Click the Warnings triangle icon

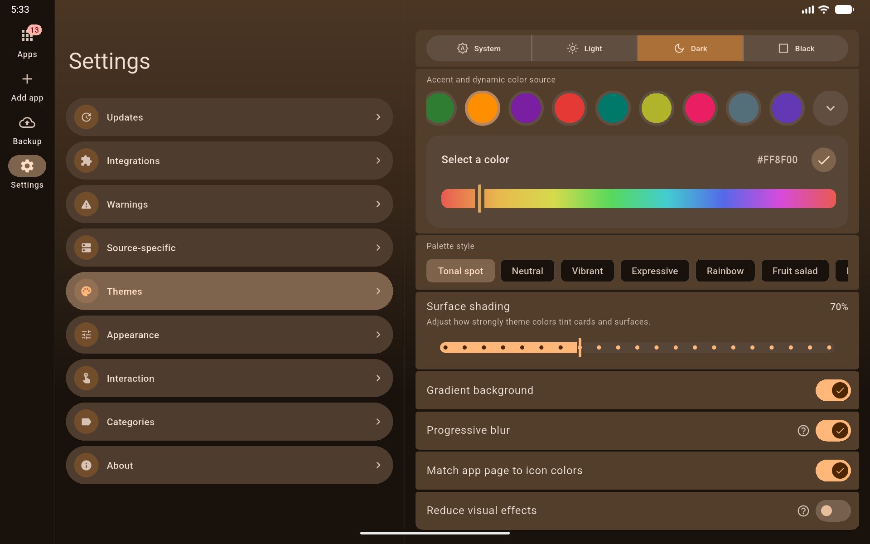click(x=86, y=204)
